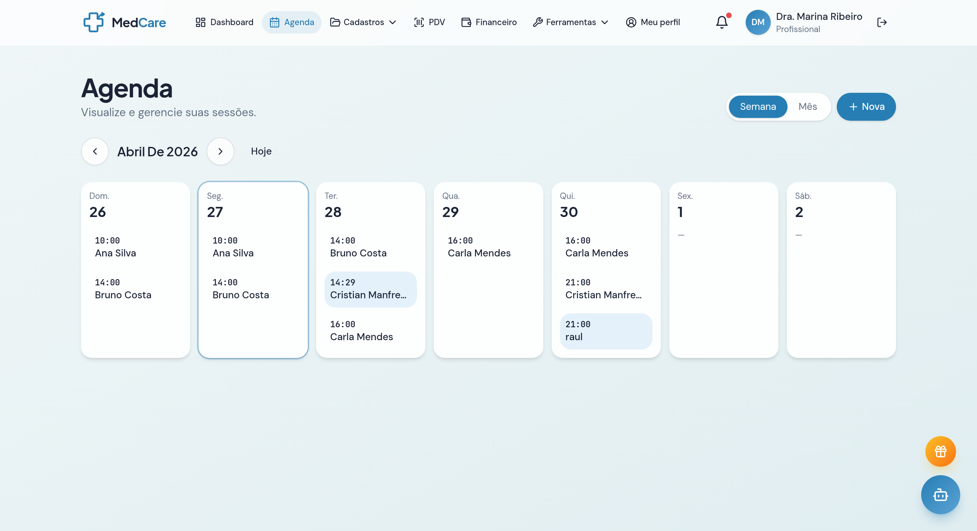Click the MedCare logo icon
Viewport: 977px width, 531px height.
click(94, 22)
